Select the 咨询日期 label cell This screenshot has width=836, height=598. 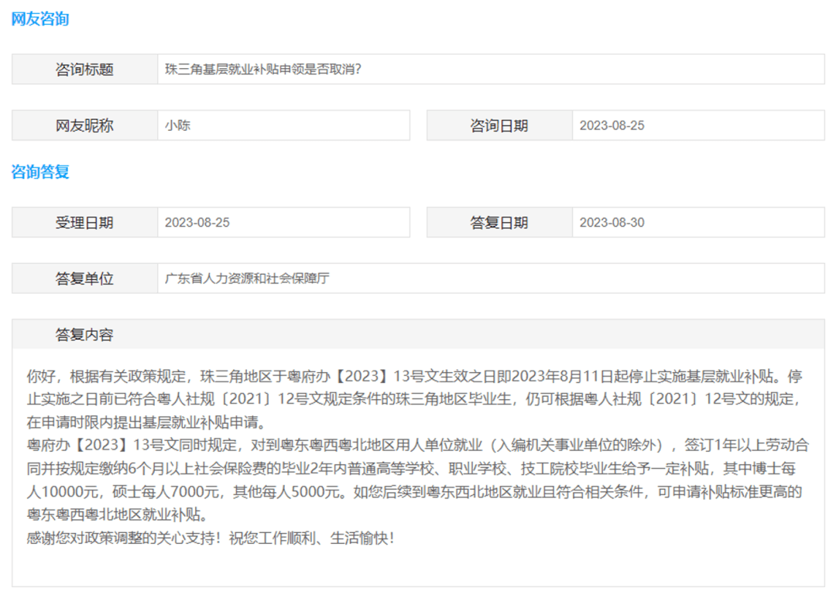[x=499, y=126]
